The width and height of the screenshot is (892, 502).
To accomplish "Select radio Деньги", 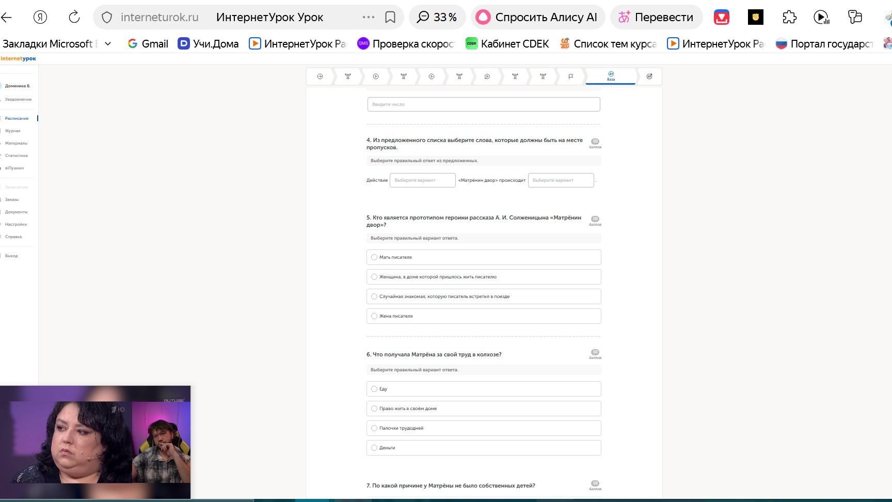I will coord(374,448).
